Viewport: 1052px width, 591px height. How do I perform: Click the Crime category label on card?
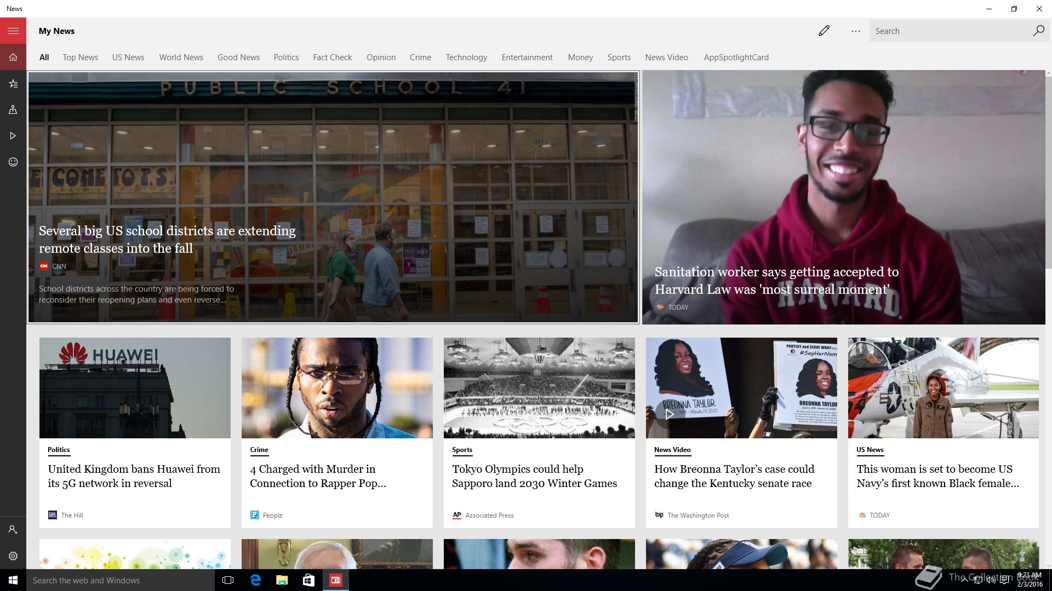(x=259, y=450)
